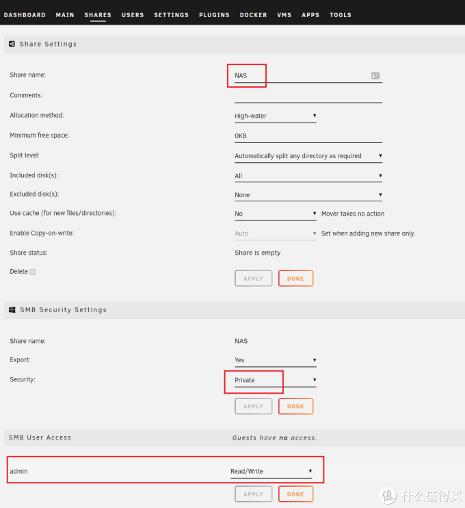Tick the Delete checkbox
Image resolution: width=465 pixels, height=508 pixels.
[x=33, y=272]
